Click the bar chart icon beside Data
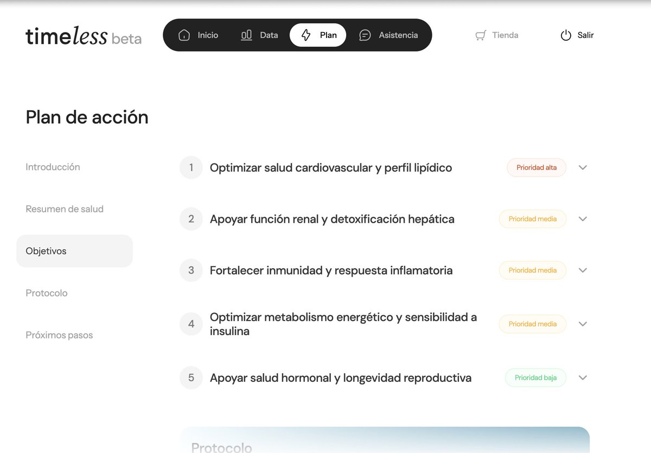 (x=246, y=35)
